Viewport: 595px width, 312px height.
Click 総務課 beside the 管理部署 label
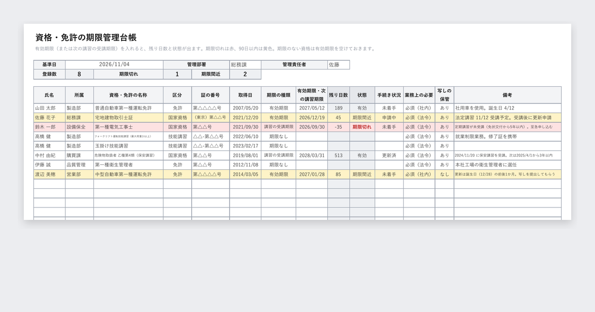[245, 65]
